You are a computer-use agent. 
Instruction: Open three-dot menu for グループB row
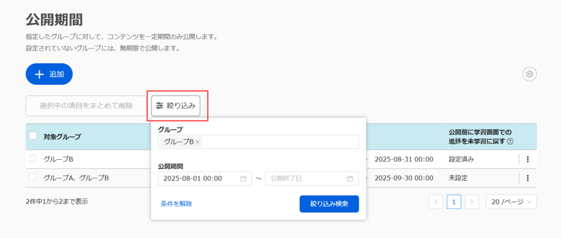coord(528,159)
